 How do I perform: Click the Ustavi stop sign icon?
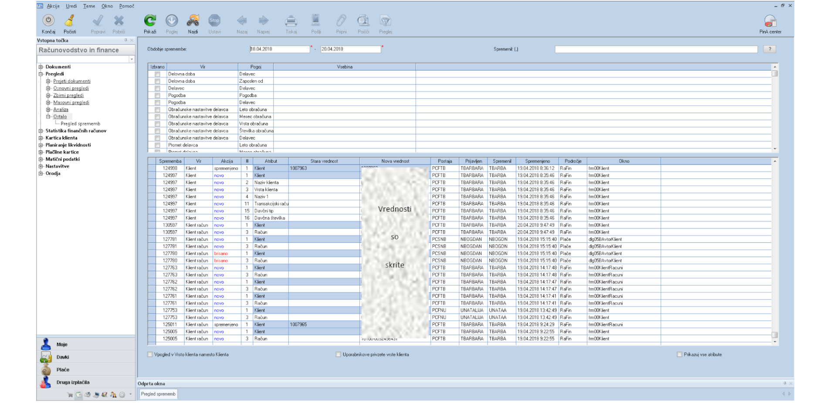click(214, 20)
